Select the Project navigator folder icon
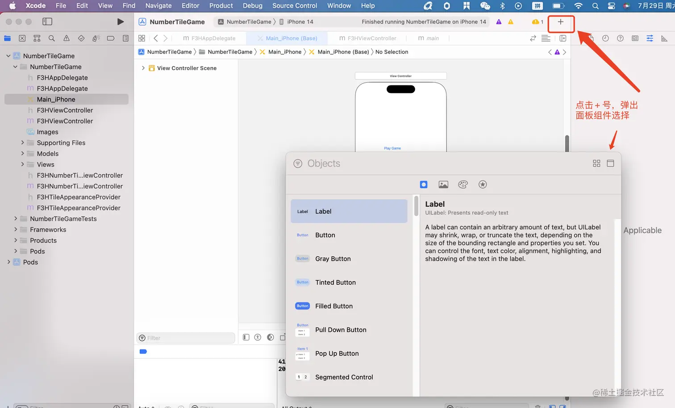675x408 pixels. 8,38
